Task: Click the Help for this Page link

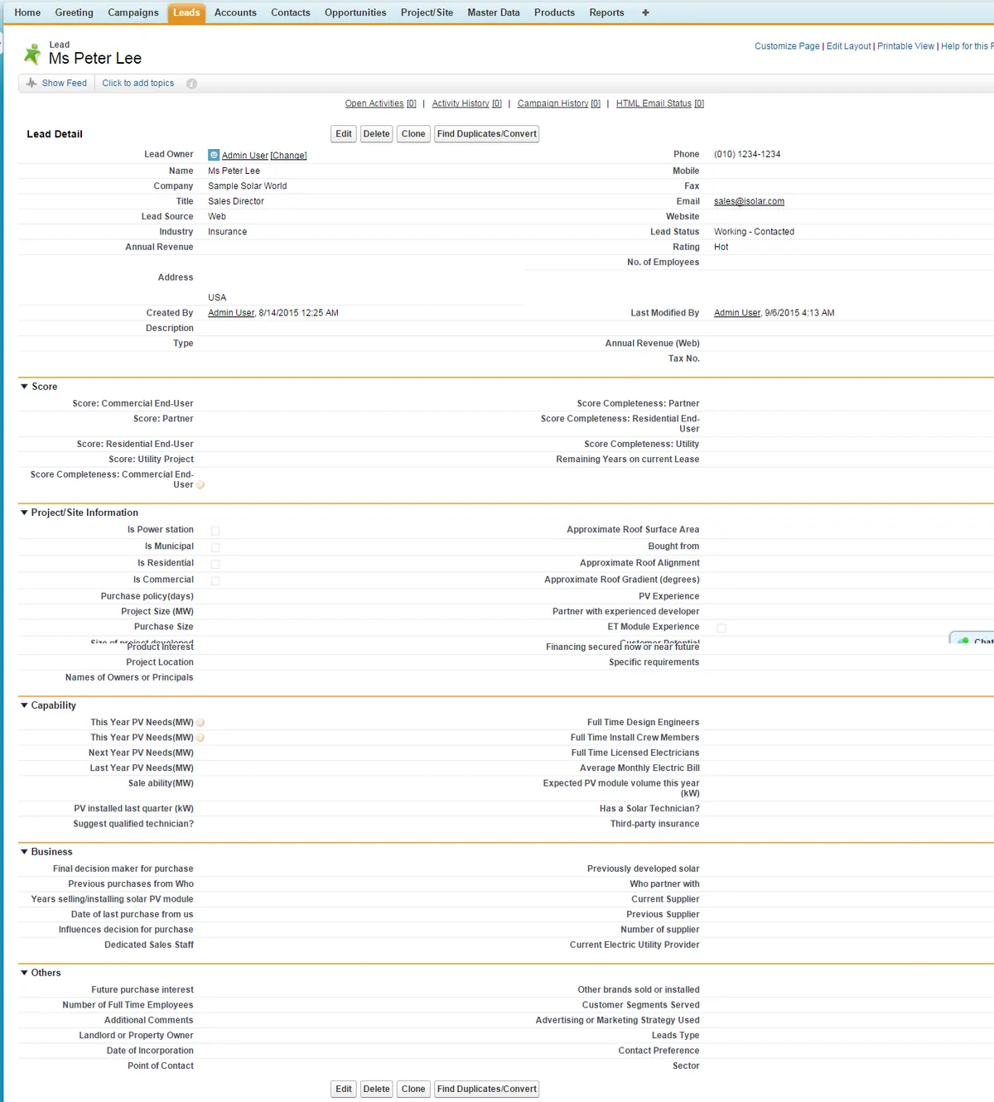Action: (x=967, y=46)
